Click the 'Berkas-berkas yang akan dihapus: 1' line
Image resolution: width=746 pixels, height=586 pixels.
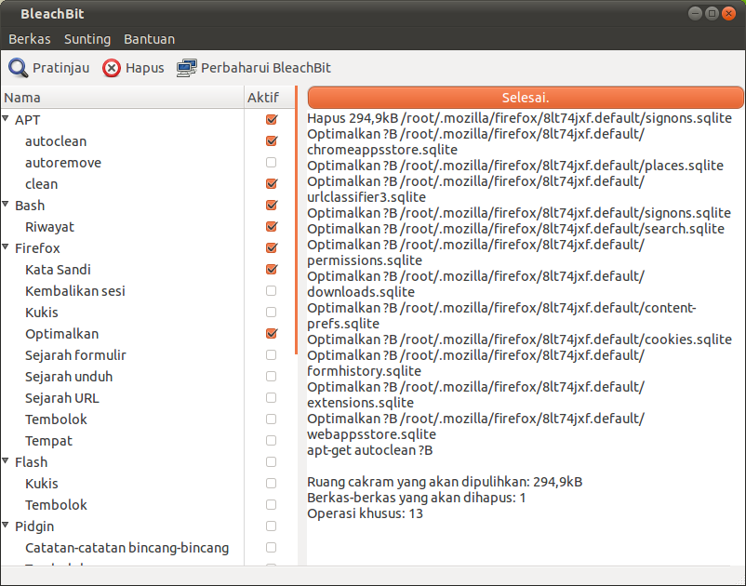[417, 498]
